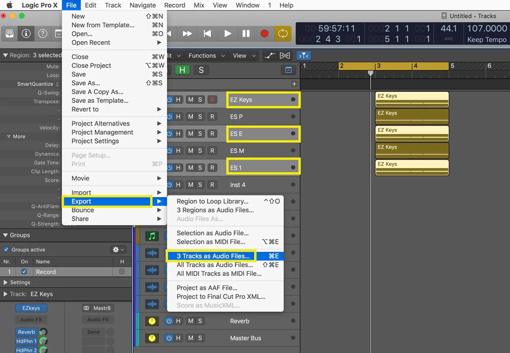510x353 pixels.
Task: Click the Send slot button
Action: (93, 332)
